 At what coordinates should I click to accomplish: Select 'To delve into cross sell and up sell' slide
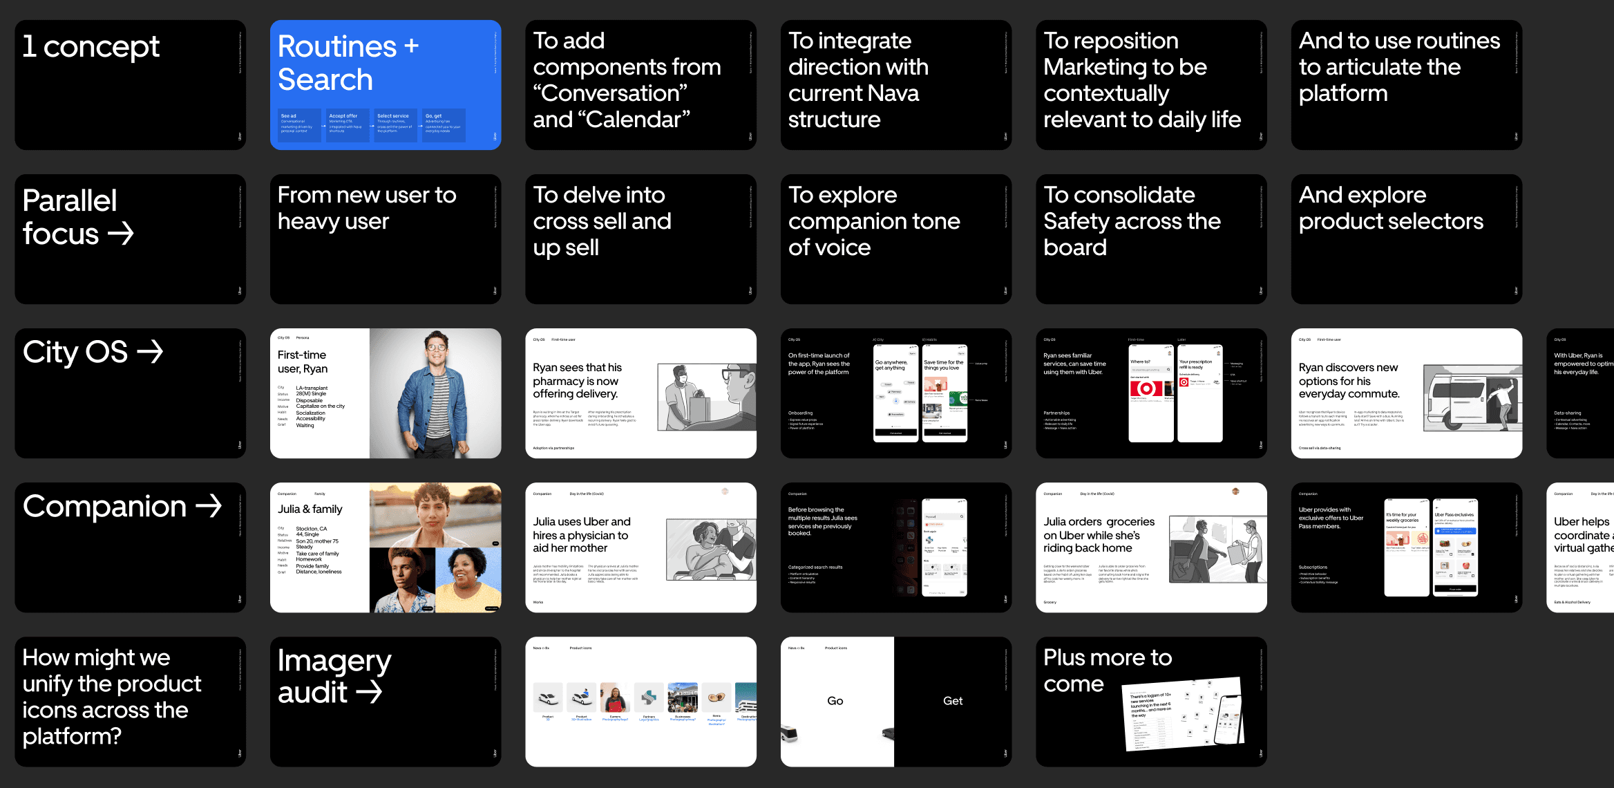point(640,239)
